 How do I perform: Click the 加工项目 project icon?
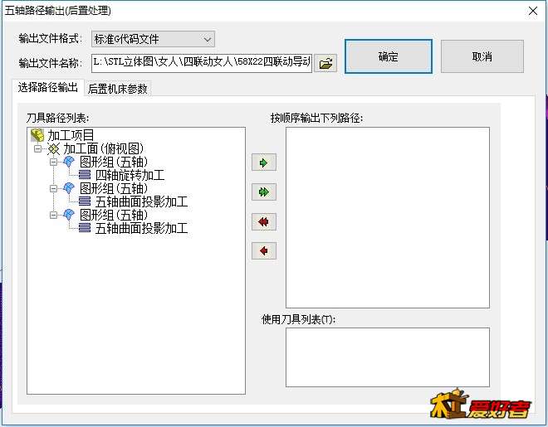tap(37, 135)
